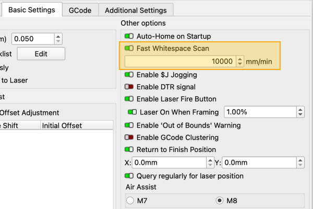Turn off Laser On When Framing
This screenshot has width=313, height=209.
[x=133, y=112]
